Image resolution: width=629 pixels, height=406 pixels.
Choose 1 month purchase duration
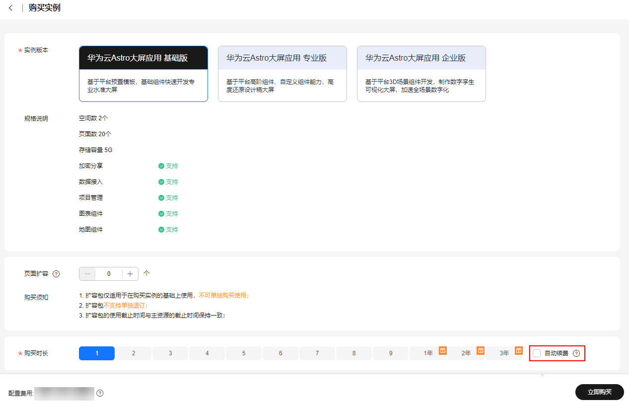coord(97,353)
